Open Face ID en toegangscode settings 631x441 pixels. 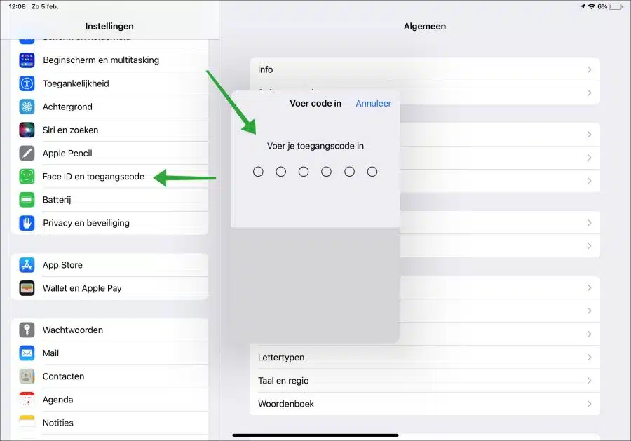(109, 176)
